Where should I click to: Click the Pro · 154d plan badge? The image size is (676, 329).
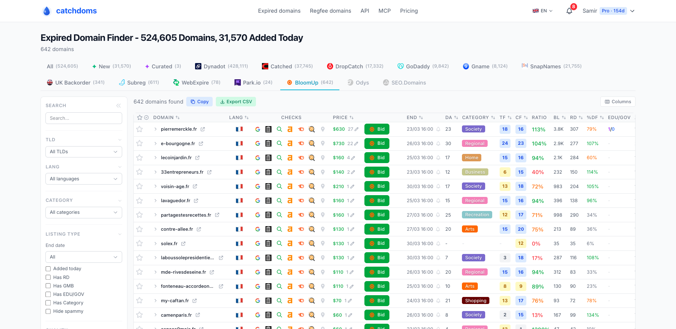click(613, 11)
